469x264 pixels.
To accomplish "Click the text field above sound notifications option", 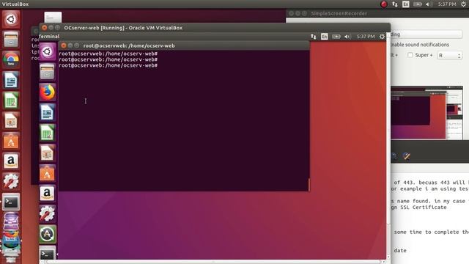I will tap(426, 34).
